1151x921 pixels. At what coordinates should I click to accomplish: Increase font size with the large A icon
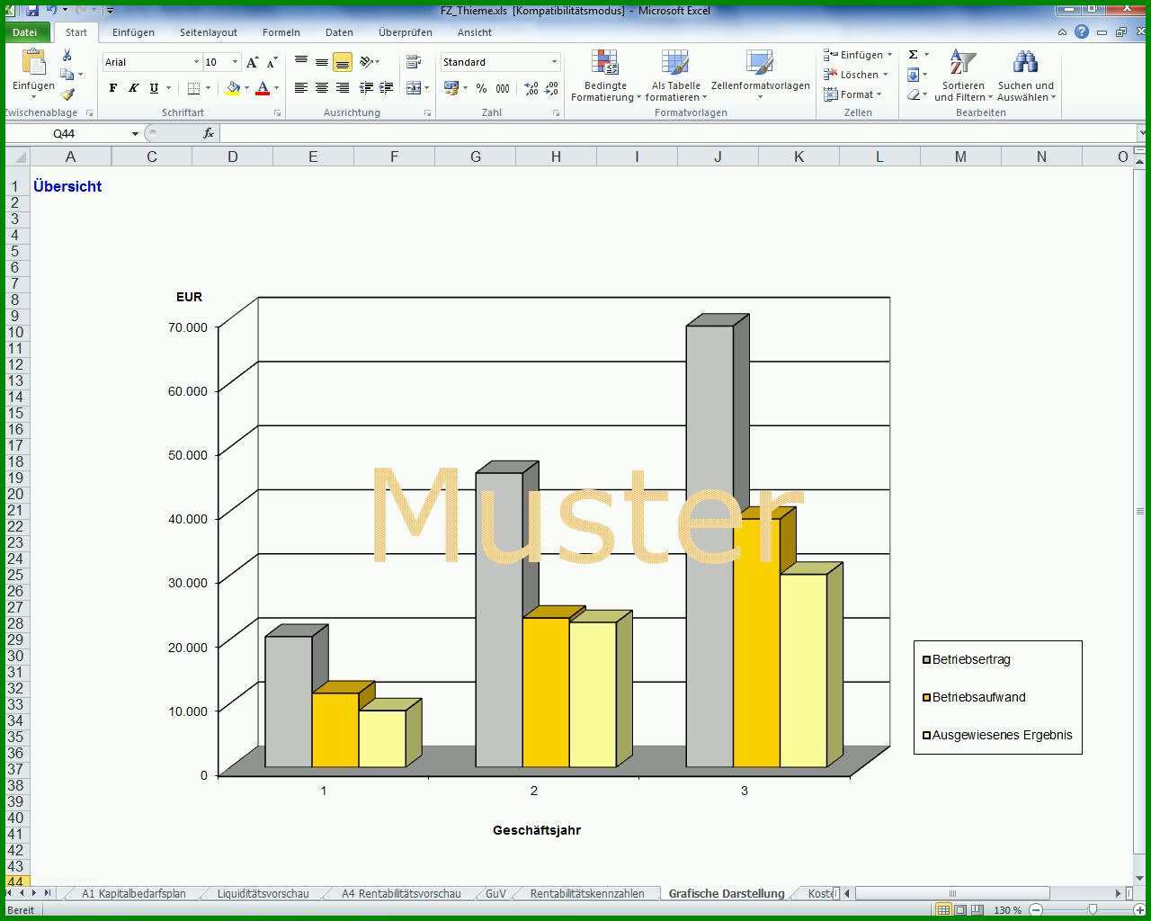coord(252,62)
